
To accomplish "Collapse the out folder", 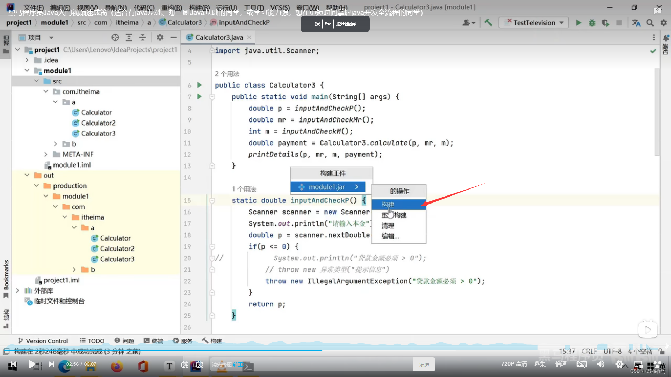I will pyautogui.click(x=27, y=175).
